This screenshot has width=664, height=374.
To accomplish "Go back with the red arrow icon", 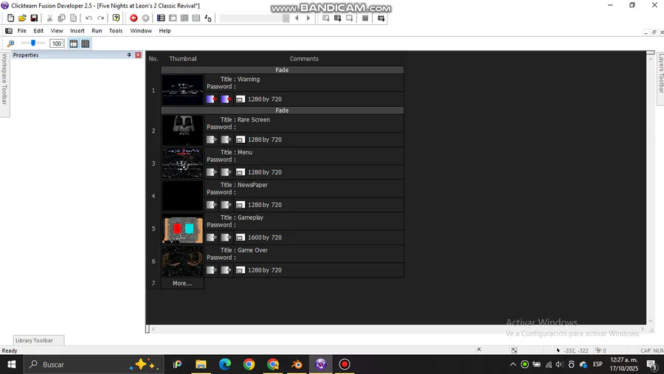I will tap(134, 18).
